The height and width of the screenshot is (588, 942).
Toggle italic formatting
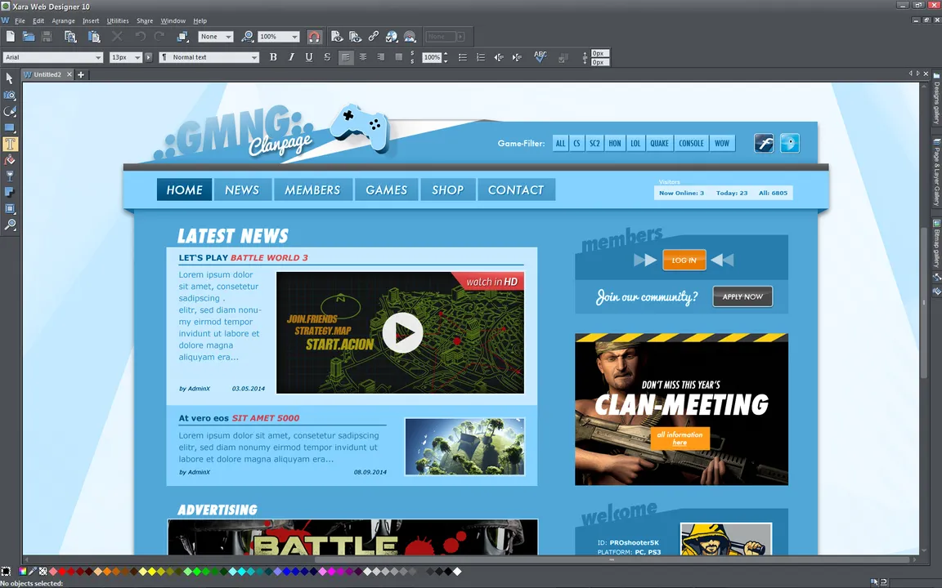[291, 57]
